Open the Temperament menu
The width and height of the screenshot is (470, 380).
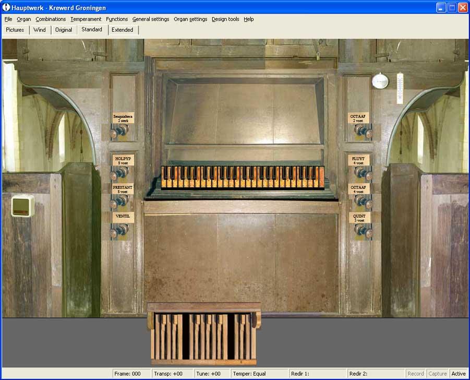(86, 19)
